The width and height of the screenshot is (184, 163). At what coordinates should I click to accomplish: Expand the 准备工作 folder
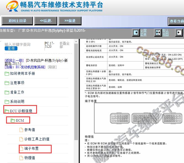point(17,92)
